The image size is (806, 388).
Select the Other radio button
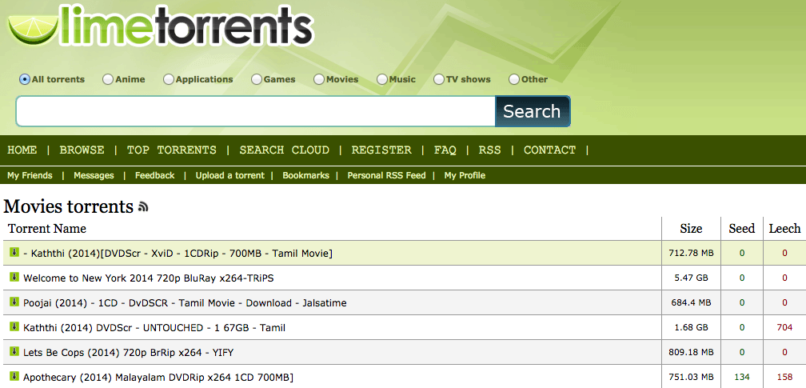[x=514, y=79]
